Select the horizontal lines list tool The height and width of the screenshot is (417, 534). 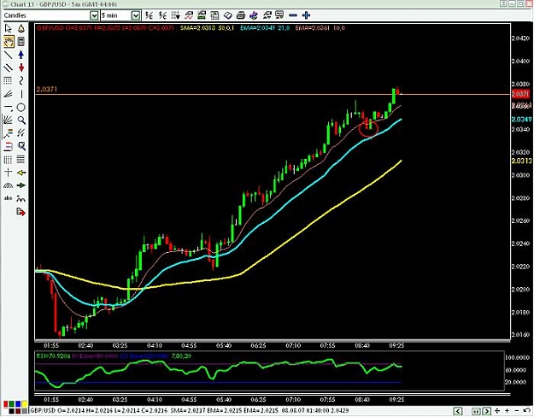21,159
